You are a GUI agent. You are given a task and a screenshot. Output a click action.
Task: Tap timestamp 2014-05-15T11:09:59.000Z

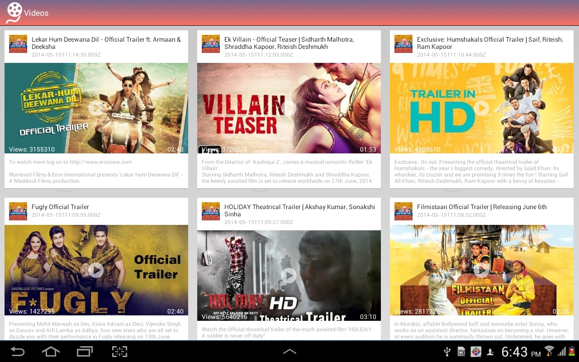click(x=66, y=215)
